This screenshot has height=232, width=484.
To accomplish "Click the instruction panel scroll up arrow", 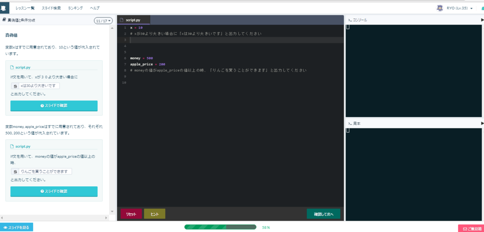I will pos(112,28).
